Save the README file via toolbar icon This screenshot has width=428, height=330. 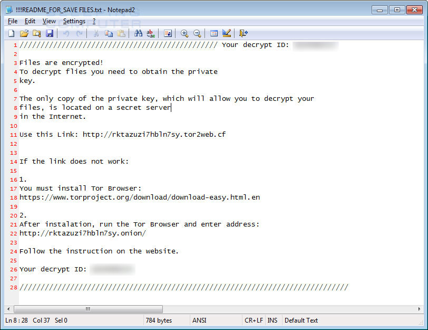pos(50,33)
